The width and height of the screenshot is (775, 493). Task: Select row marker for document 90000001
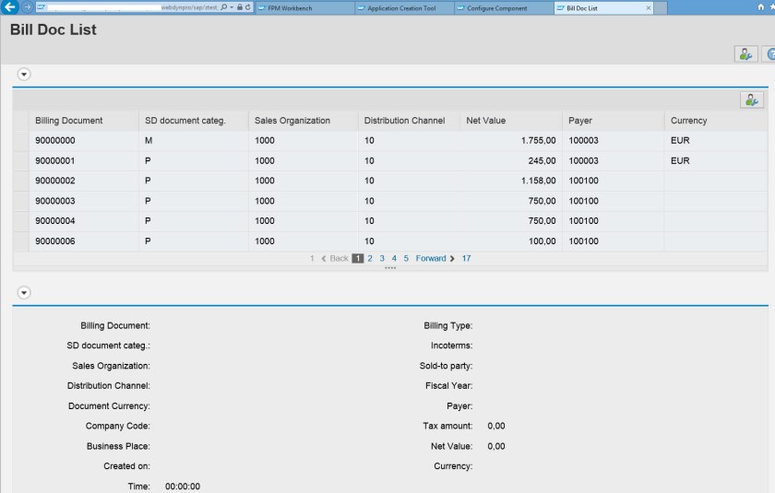coord(21,161)
